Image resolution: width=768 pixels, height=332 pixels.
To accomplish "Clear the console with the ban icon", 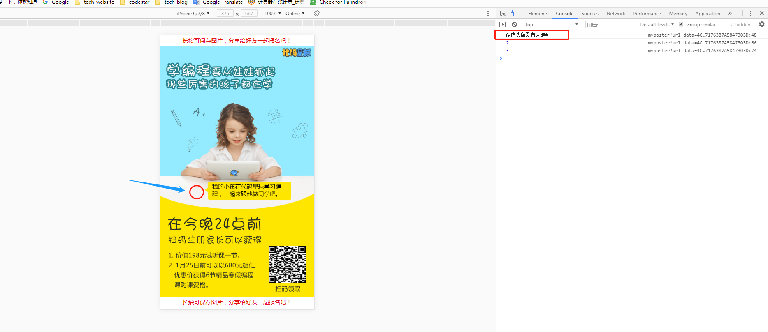I will [514, 25].
